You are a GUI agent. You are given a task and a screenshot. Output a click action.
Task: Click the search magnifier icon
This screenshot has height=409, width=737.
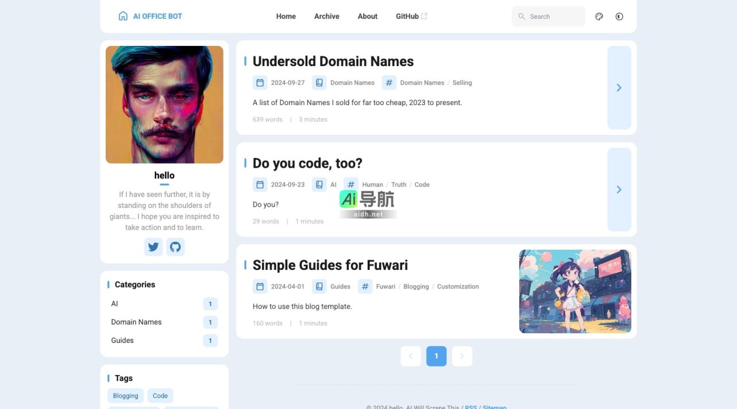(x=521, y=17)
